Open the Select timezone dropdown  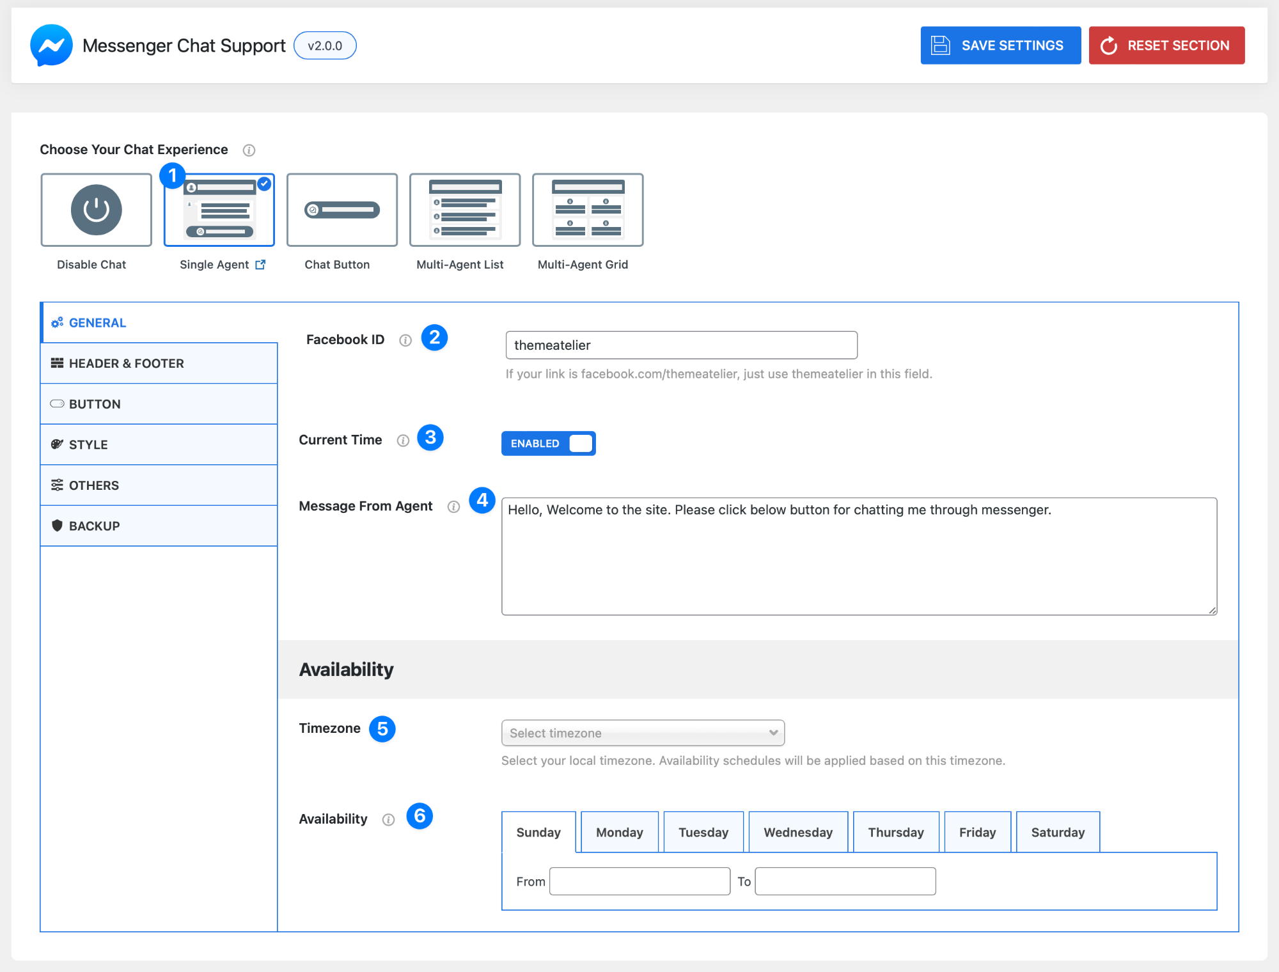642,733
